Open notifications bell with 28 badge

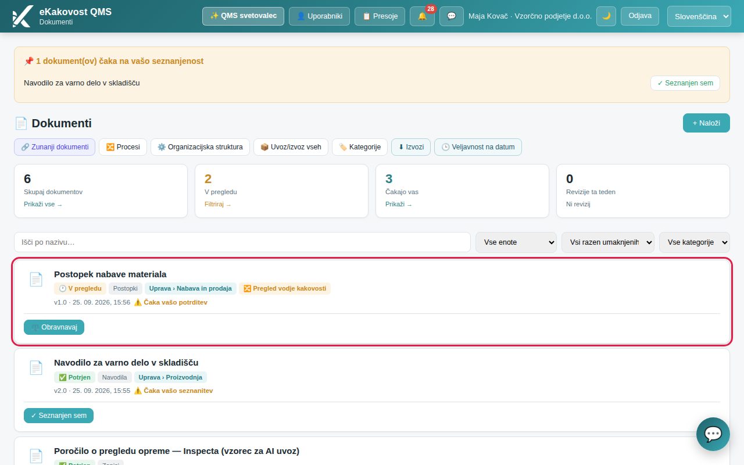[422, 16]
